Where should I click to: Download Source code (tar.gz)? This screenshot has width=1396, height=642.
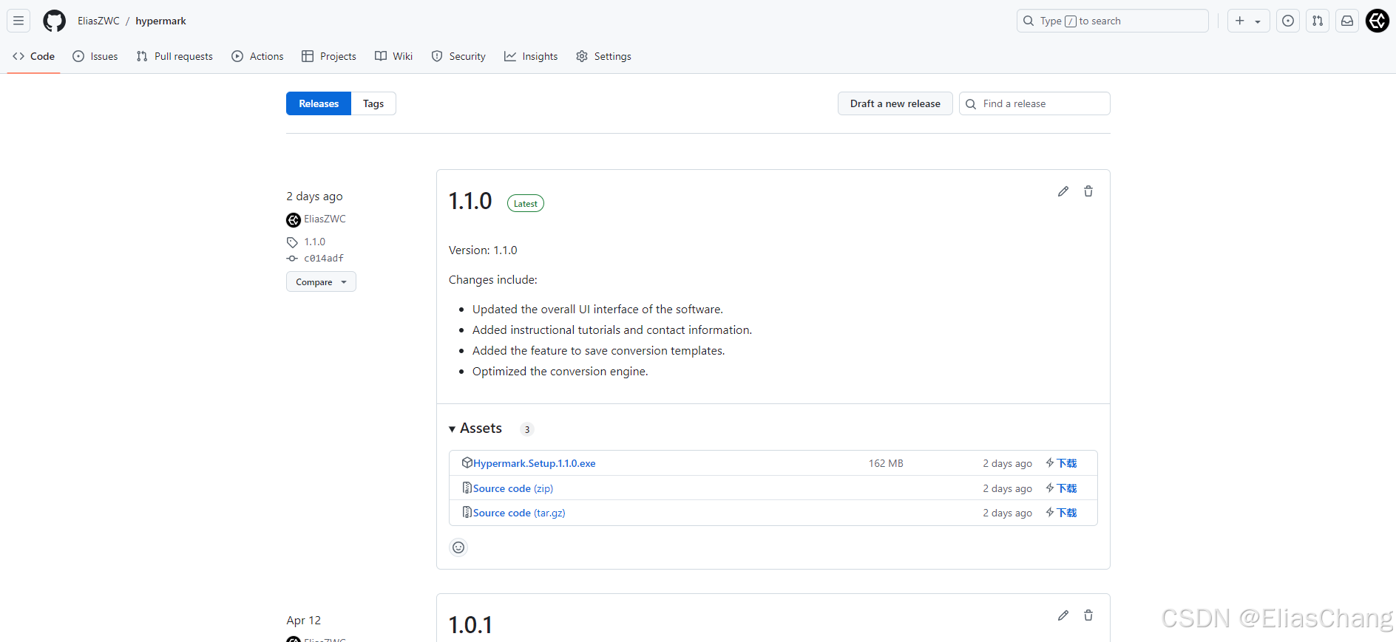[x=519, y=513]
